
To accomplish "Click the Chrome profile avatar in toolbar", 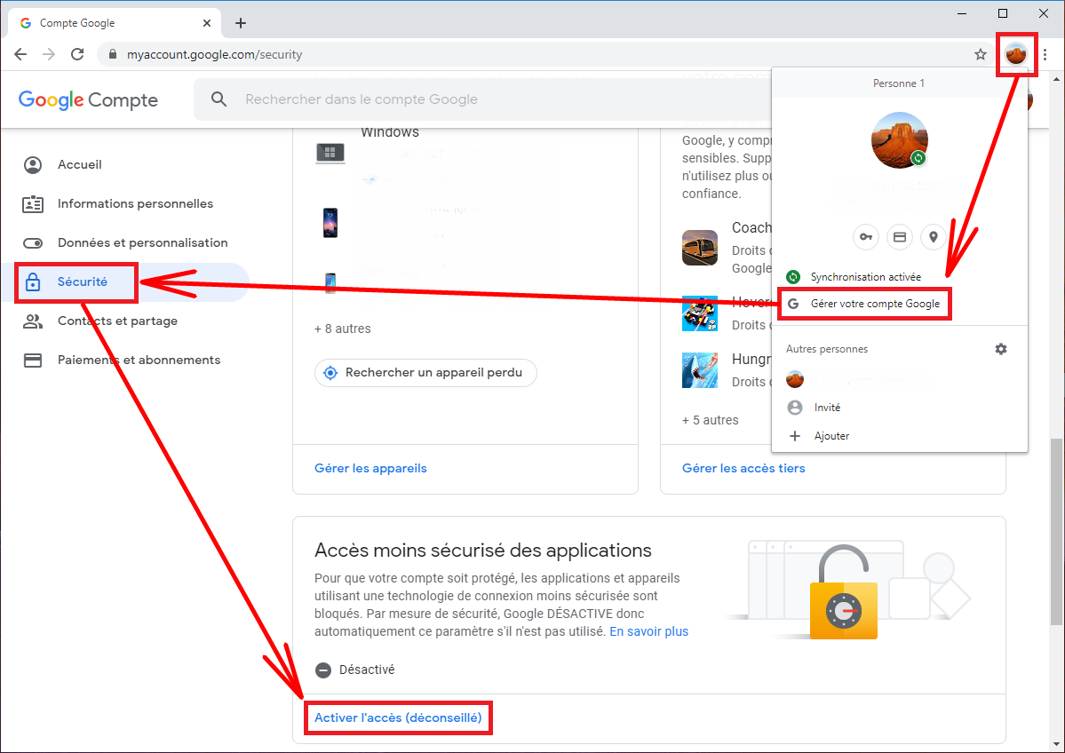I will coord(1016,53).
